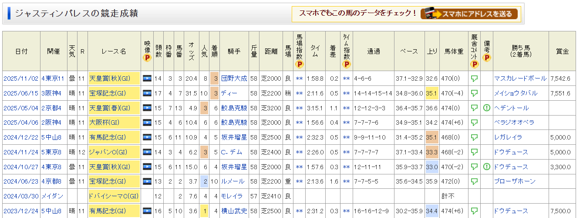
Task: Open jockey 団野大成 profile link
Action: tap(234, 78)
